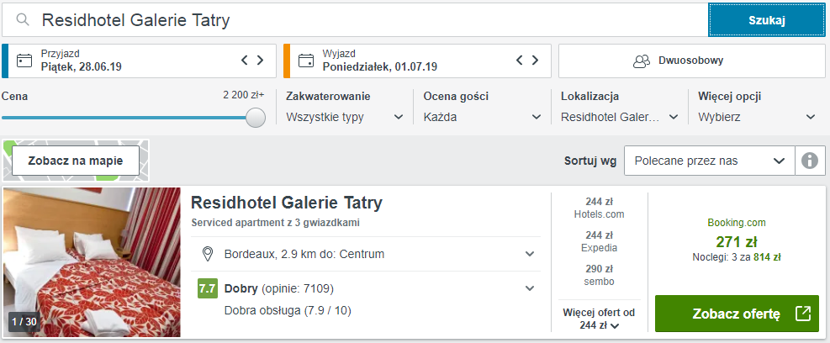
Task: Click the location pin icon
Action: (x=209, y=254)
